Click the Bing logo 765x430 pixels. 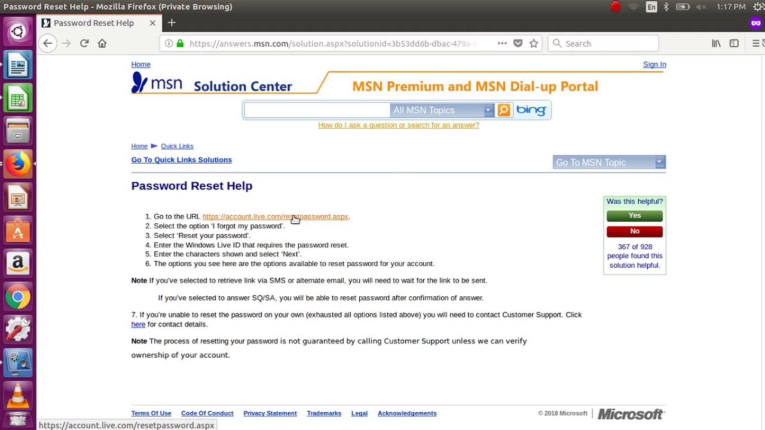point(531,110)
